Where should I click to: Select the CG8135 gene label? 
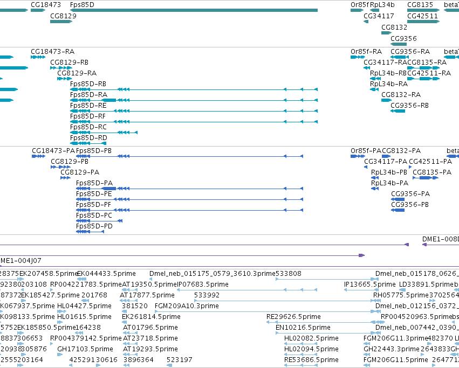(420, 5)
